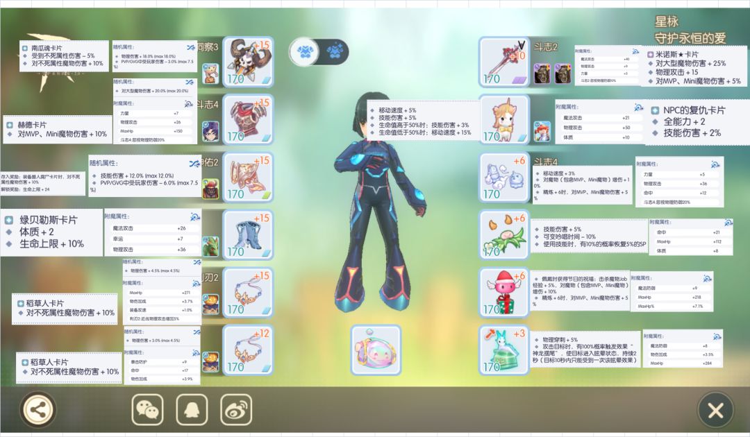Open the +6 cloud face-gear slot
The height and width of the screenshot is (437, 750).
coord(504,178)
